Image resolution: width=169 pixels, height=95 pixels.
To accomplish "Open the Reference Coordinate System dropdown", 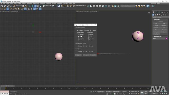I will pos(48,6).
